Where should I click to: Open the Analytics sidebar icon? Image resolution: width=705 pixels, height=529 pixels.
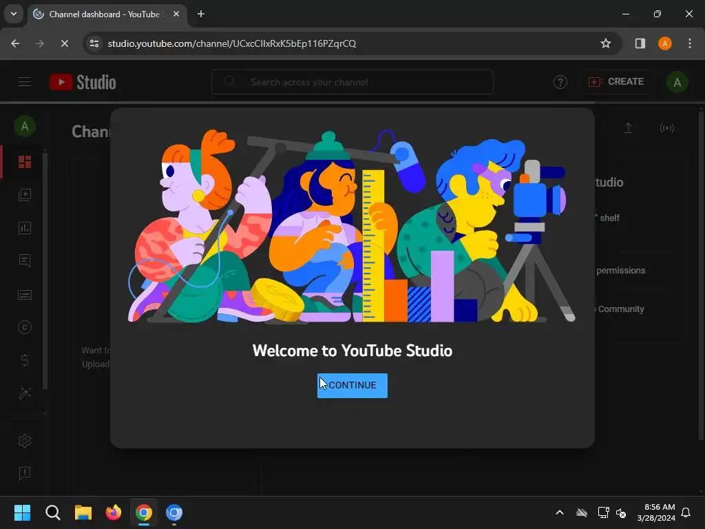coord(25,228)
